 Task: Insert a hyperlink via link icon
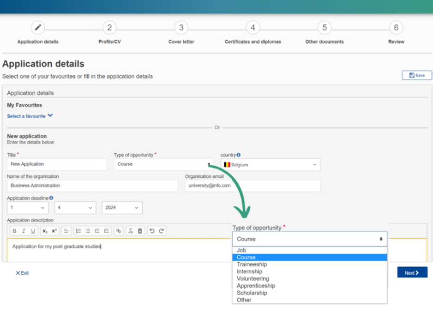pos(119,231)
